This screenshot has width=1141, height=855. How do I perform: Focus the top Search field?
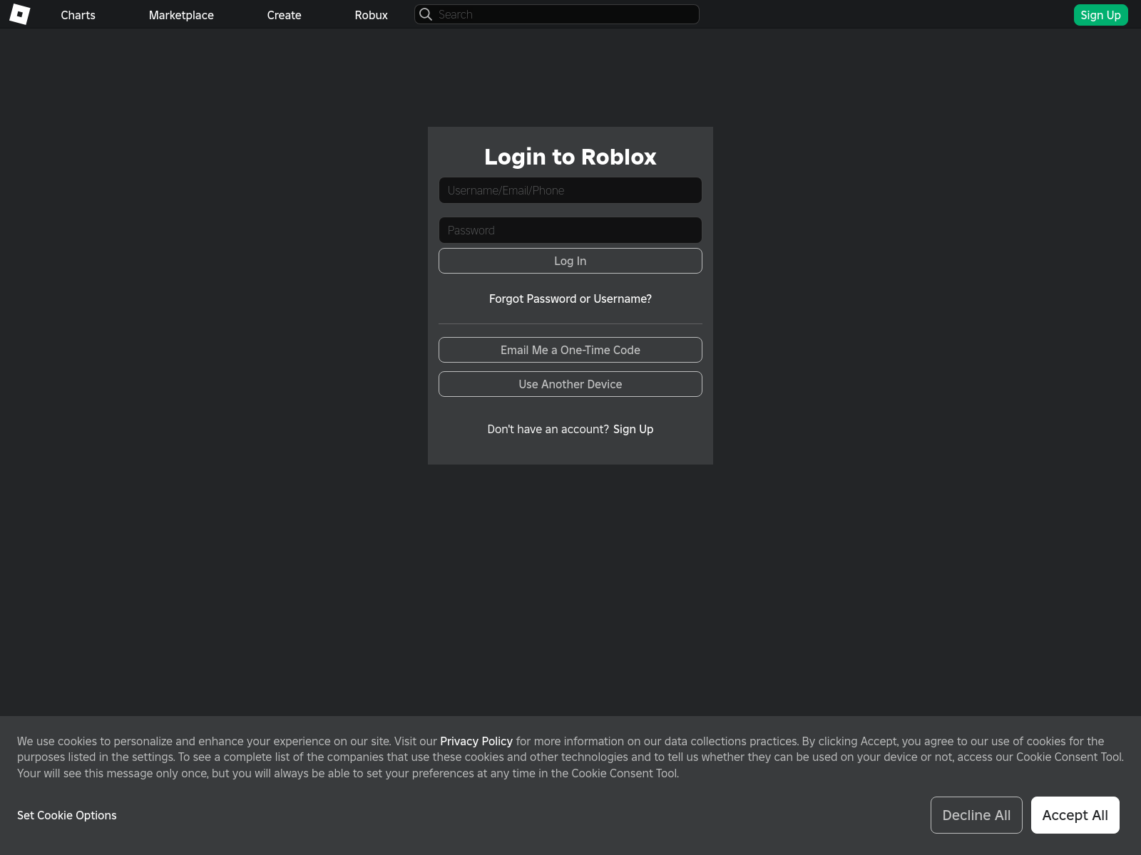pyautogui.click(x=557, y=14)
